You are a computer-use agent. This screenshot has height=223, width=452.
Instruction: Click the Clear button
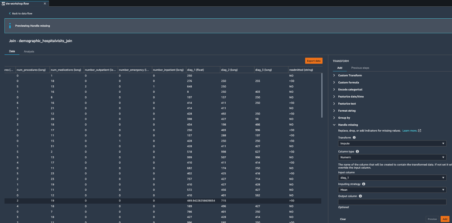[343, 219]
